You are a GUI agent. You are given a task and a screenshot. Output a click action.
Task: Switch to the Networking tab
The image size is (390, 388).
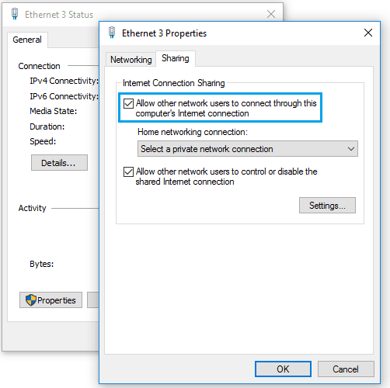(x=131, y=60)
